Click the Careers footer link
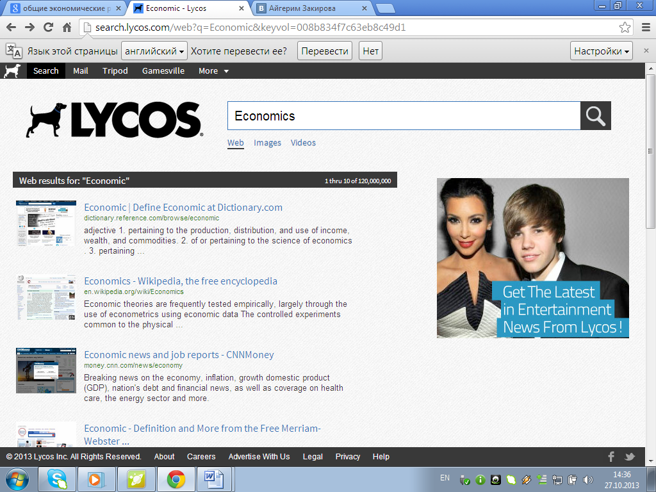The width and height of the screenshot is (656, 492). 201,456
